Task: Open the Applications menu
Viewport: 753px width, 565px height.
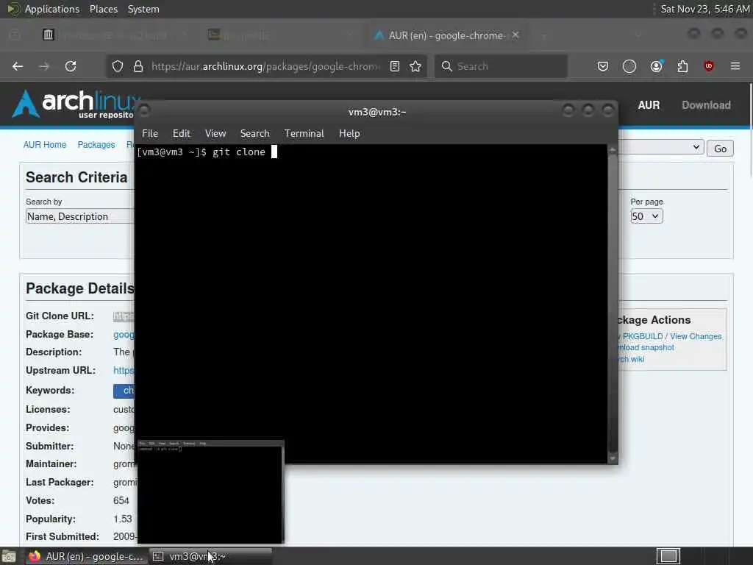Action: [52, 9]
